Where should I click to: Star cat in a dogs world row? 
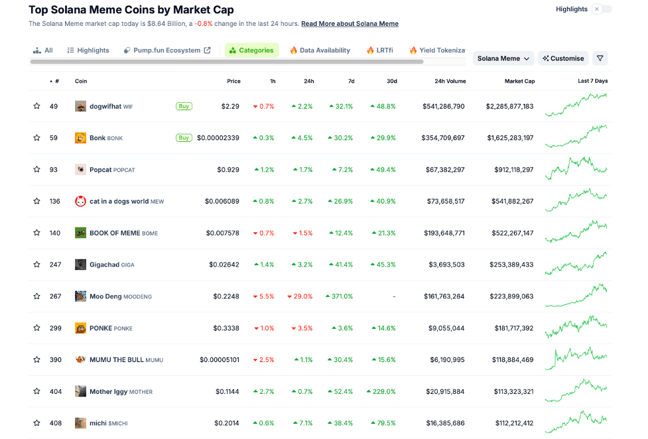tap(36, 201)
